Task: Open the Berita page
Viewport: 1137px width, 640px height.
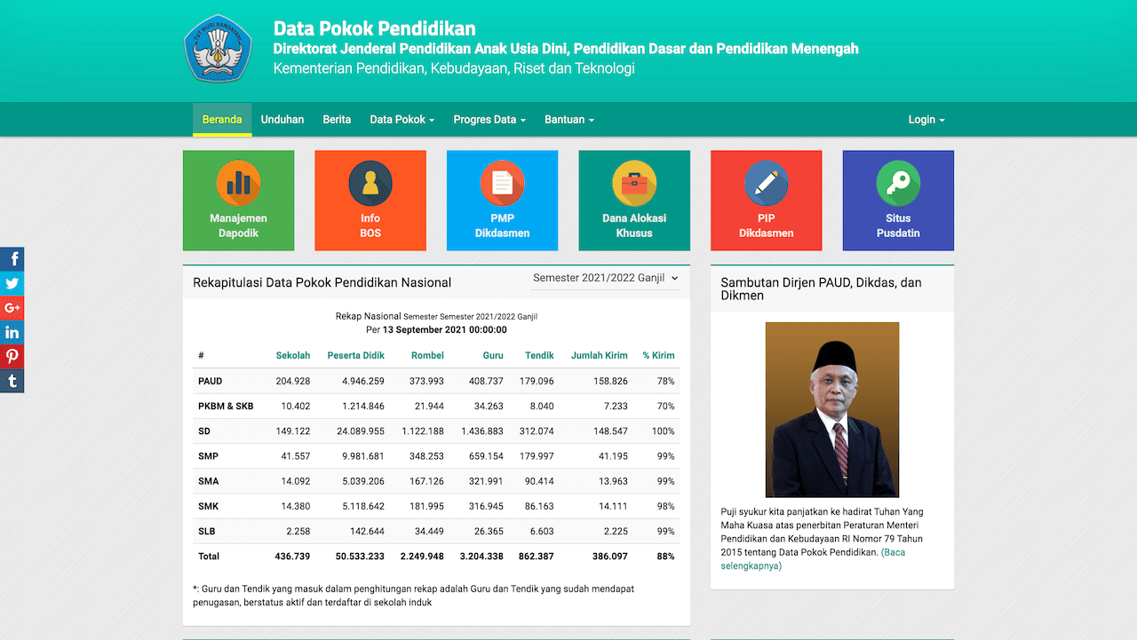Action: (x=337, y=120)
